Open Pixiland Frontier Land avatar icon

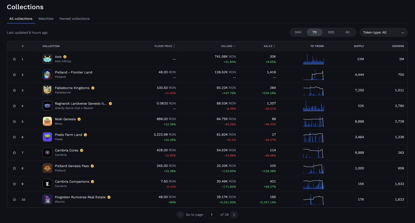[x=47, y=74]
